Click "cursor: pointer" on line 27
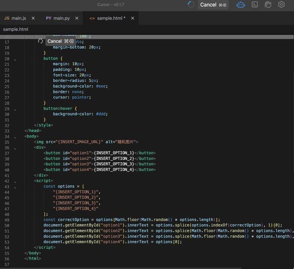This screenshot has width=294, height=269. coord(72,98)
